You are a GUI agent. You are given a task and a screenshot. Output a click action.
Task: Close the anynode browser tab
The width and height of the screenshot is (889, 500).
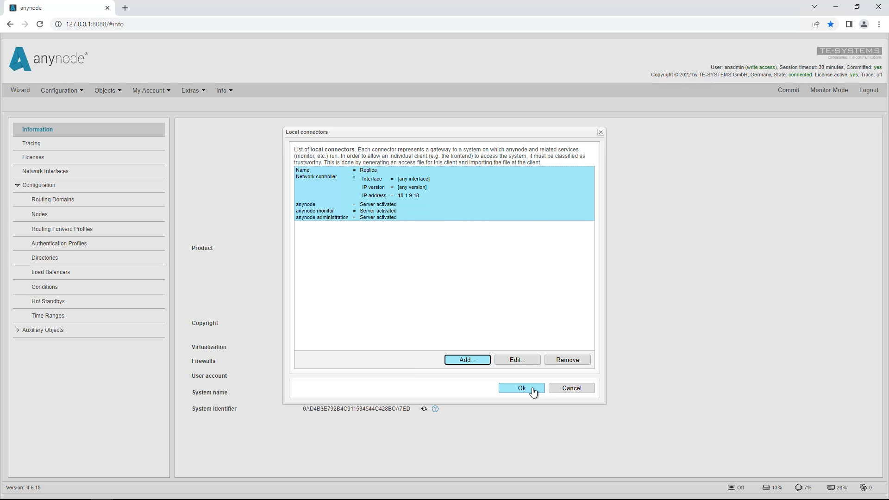pyautogui.click(x=107, y=8)
